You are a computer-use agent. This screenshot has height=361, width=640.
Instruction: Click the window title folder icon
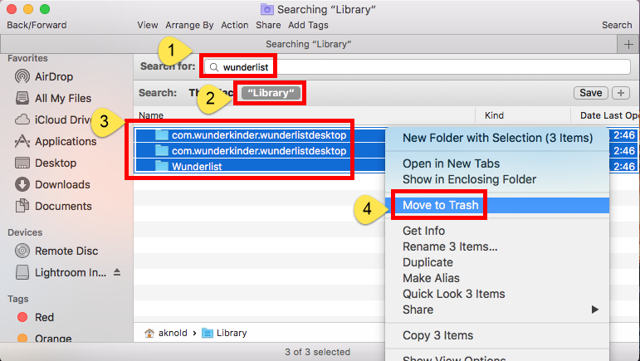coord(267,9)
